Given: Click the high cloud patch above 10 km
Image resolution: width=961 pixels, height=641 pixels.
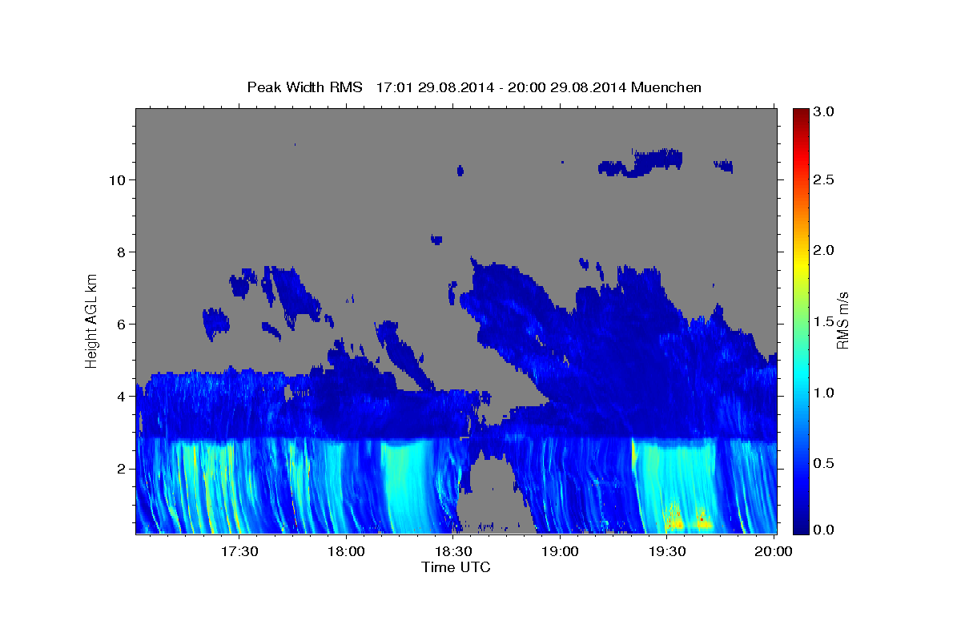Looking at the screenshot, I should (641, 163).
